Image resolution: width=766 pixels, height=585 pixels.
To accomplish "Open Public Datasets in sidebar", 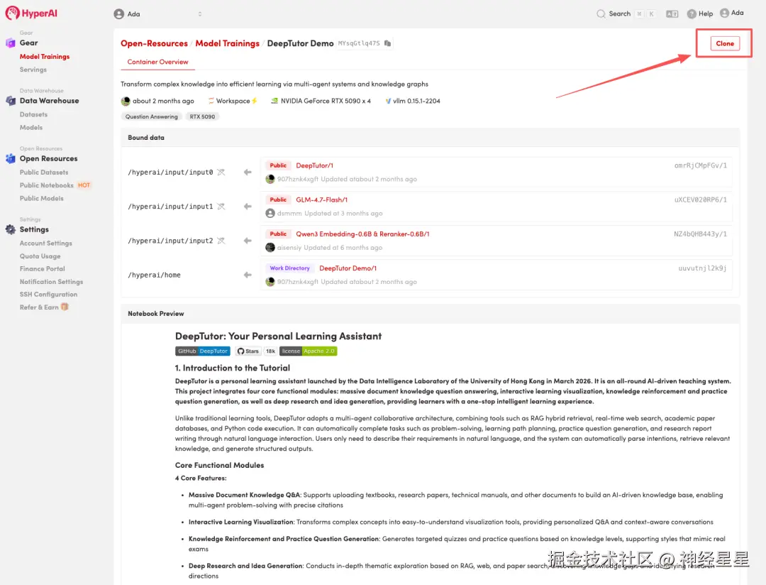I will pyautogui.click(x=44, y=173).
